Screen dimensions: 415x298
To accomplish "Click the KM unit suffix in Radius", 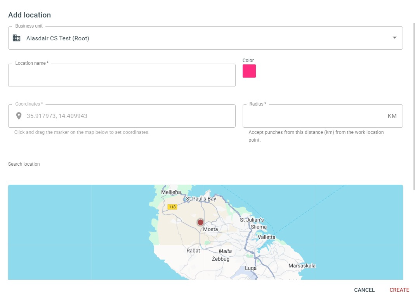I will [x=392, y=116].
